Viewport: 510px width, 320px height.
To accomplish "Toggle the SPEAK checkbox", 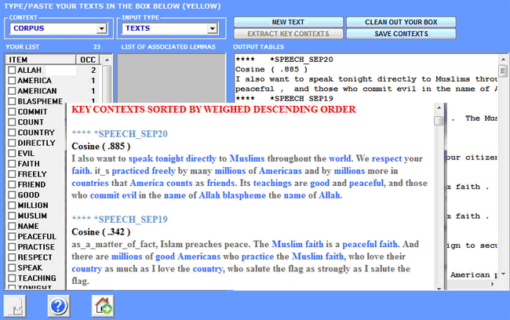I will click(x=12, y=267).
